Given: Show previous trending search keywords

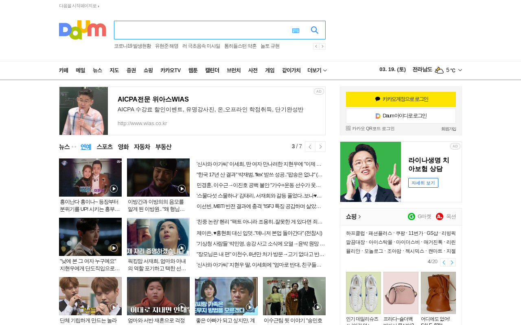Looking at the screenshot, I should pyautogui.click(x=316, y=46).
